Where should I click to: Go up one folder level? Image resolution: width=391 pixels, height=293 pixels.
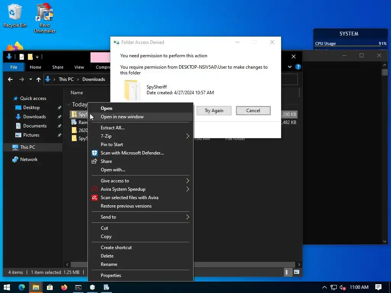[39, 79]
